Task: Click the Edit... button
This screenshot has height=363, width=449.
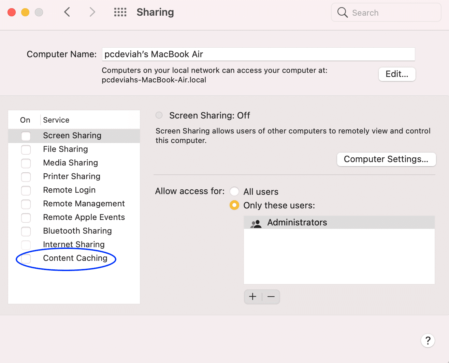Action: click(397, 74)
